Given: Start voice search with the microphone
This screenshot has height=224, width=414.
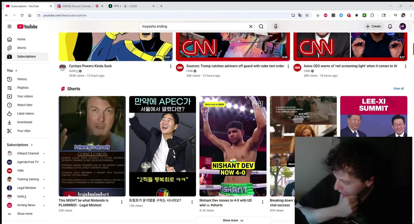Looking at the screenshot, I should coord(276,26).
